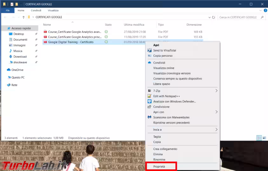Sort files by Ultima modifica column
Screen dimensions: 268x171
pyautogui.click(x=134, y=25)
